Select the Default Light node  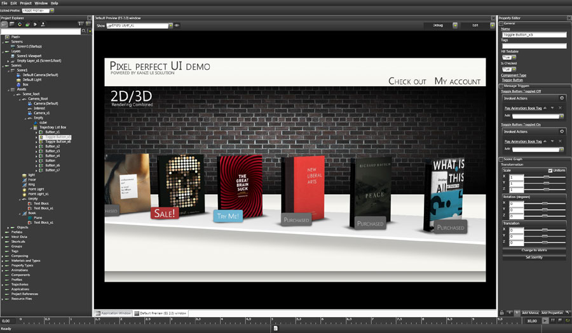[x=32, y=80]
